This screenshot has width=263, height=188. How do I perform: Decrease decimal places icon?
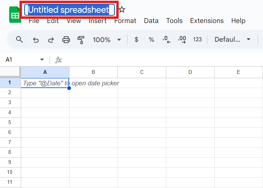point(166,39)
